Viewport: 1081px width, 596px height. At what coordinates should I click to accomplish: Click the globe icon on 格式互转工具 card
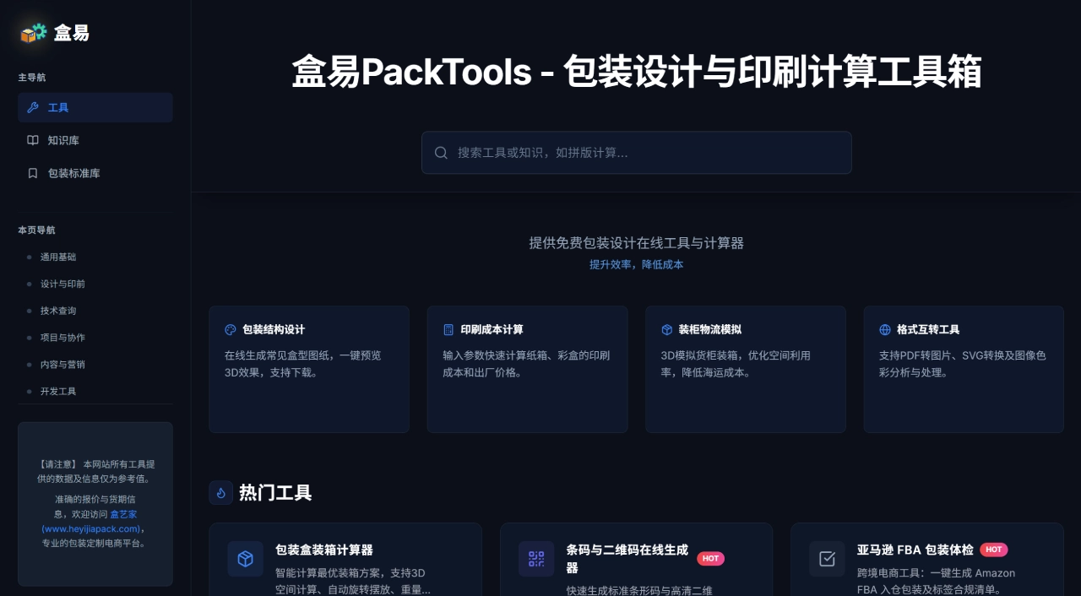tap(885, 330)
